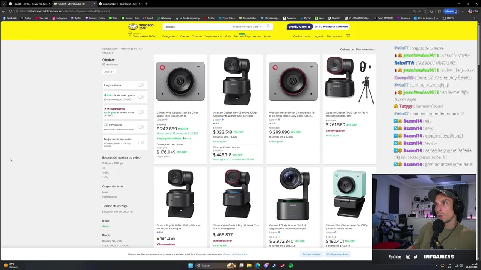This screenshot has width=481, height=270.
Task: Open Spotify from the taskbar
Action: (x=290, y=265)
